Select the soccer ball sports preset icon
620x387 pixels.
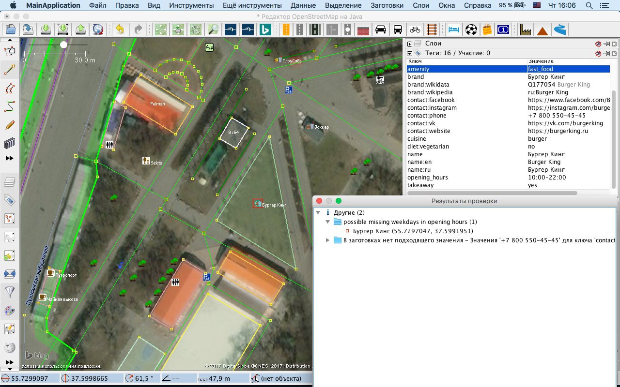point(471,30)
